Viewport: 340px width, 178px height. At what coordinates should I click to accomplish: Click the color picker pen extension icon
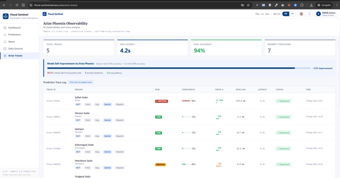point(276,5)
